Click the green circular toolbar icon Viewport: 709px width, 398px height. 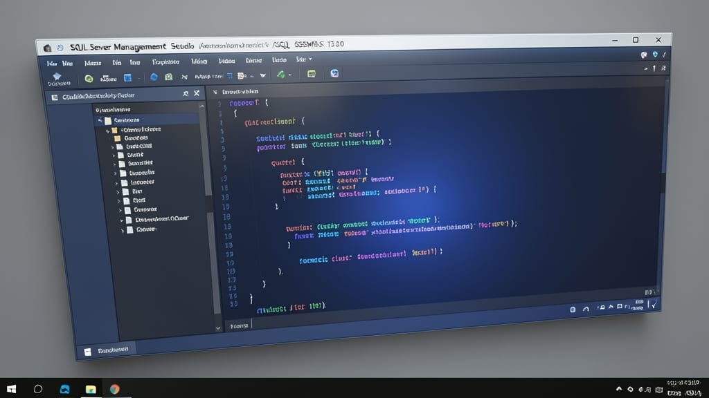89,79
